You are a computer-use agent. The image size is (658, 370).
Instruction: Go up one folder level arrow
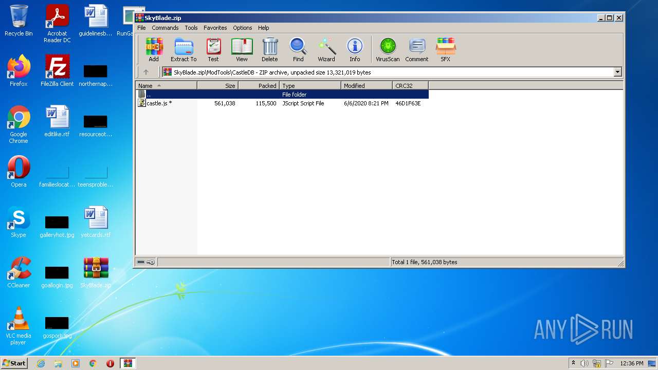146,72
